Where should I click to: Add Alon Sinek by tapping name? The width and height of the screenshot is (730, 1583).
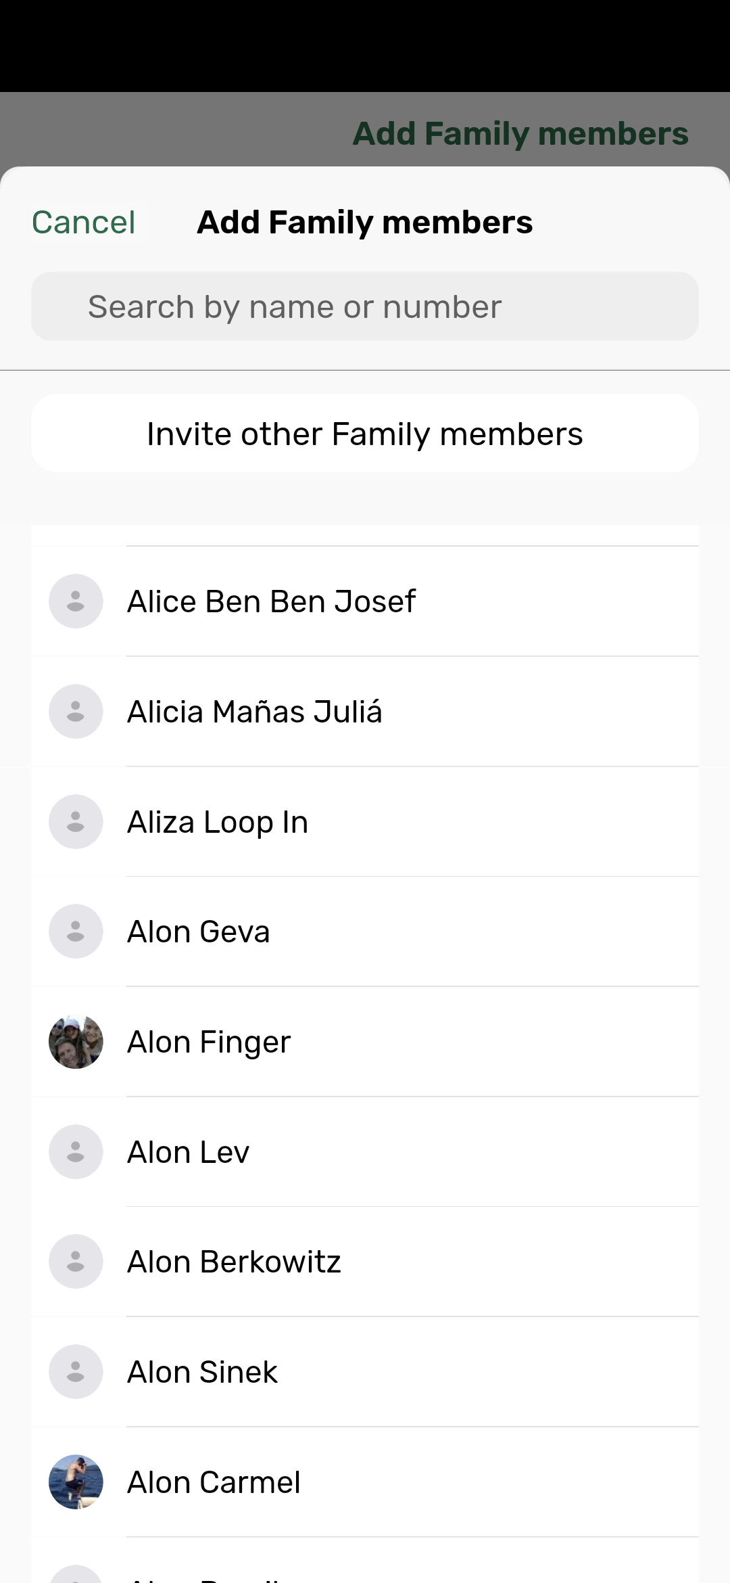click(x=202, y=1372)
